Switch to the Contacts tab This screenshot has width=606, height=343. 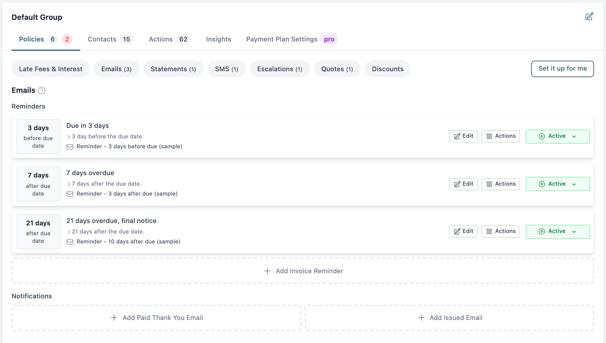coord(111,39)
